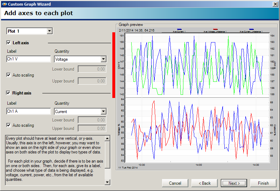Click the Ch1 A label input field
The width and height of the screenshot is (280, 191).
(x=29, y=112)
